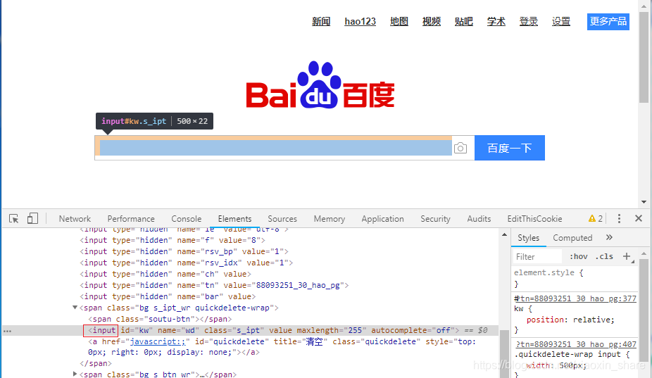Close the DevTools panel

pyautogui.click(x=639, y=218)
